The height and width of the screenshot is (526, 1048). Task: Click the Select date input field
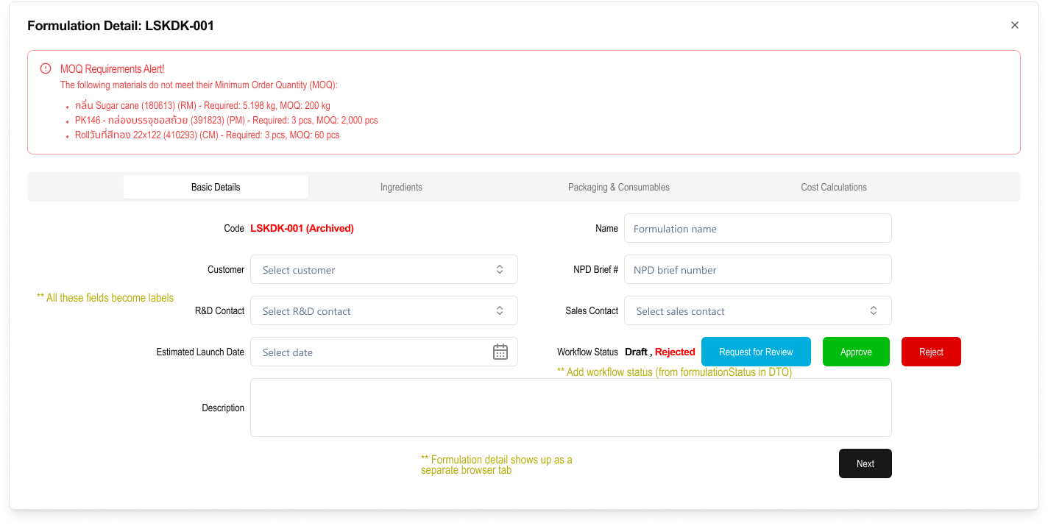pyautogui.click(x=384, y=352)
